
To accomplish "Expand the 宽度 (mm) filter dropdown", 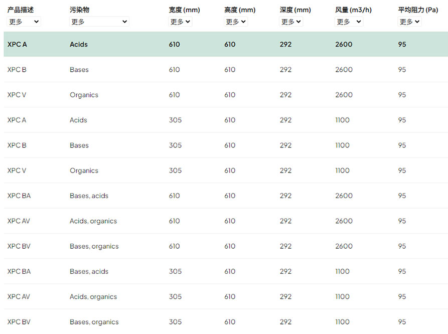I will pyautogui.click(x=180, y=22).
